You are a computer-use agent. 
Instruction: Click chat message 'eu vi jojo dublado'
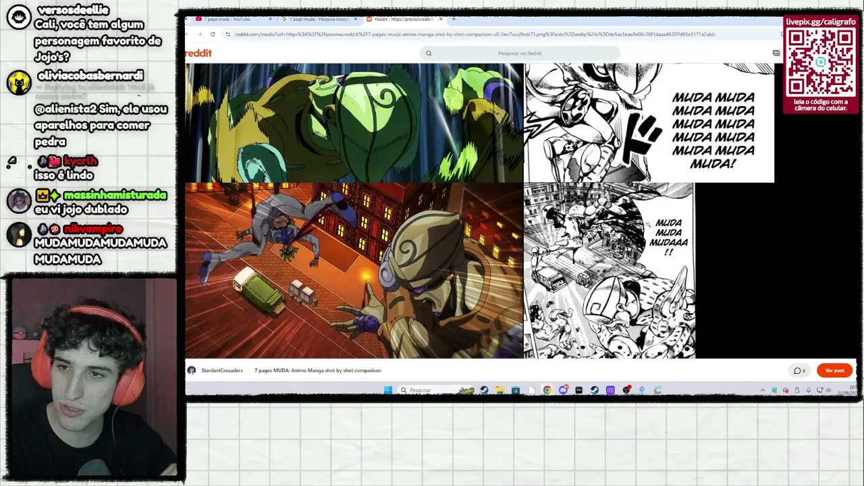(x=81, y=210)
